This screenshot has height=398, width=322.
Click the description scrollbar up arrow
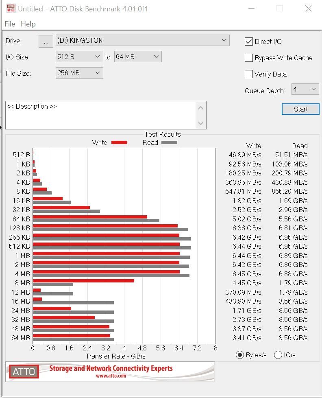click(200, 108)
